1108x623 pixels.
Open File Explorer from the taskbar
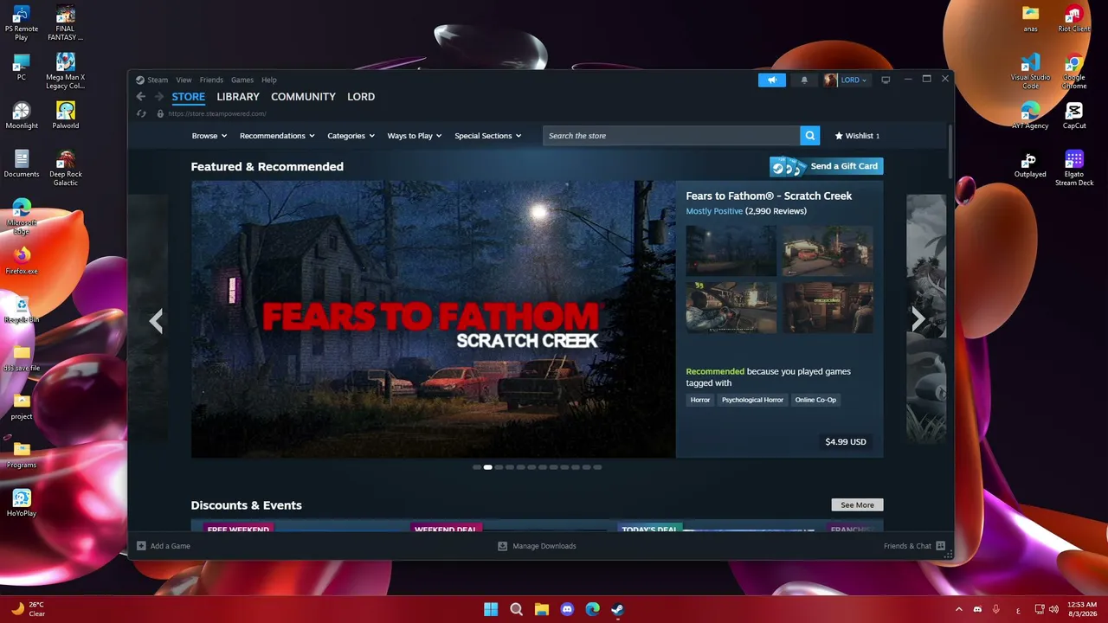click(542, 609)
